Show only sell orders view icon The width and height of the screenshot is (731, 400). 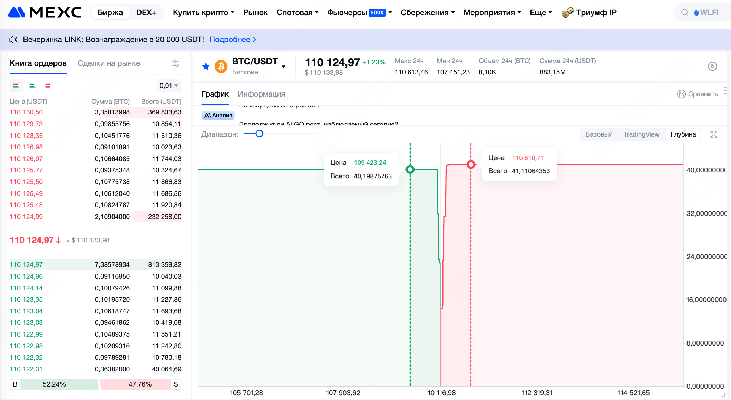tap(48, 86)
